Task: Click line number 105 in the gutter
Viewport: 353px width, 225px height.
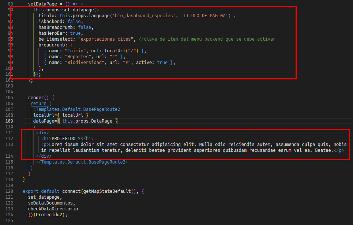Action: coord(9,98)
